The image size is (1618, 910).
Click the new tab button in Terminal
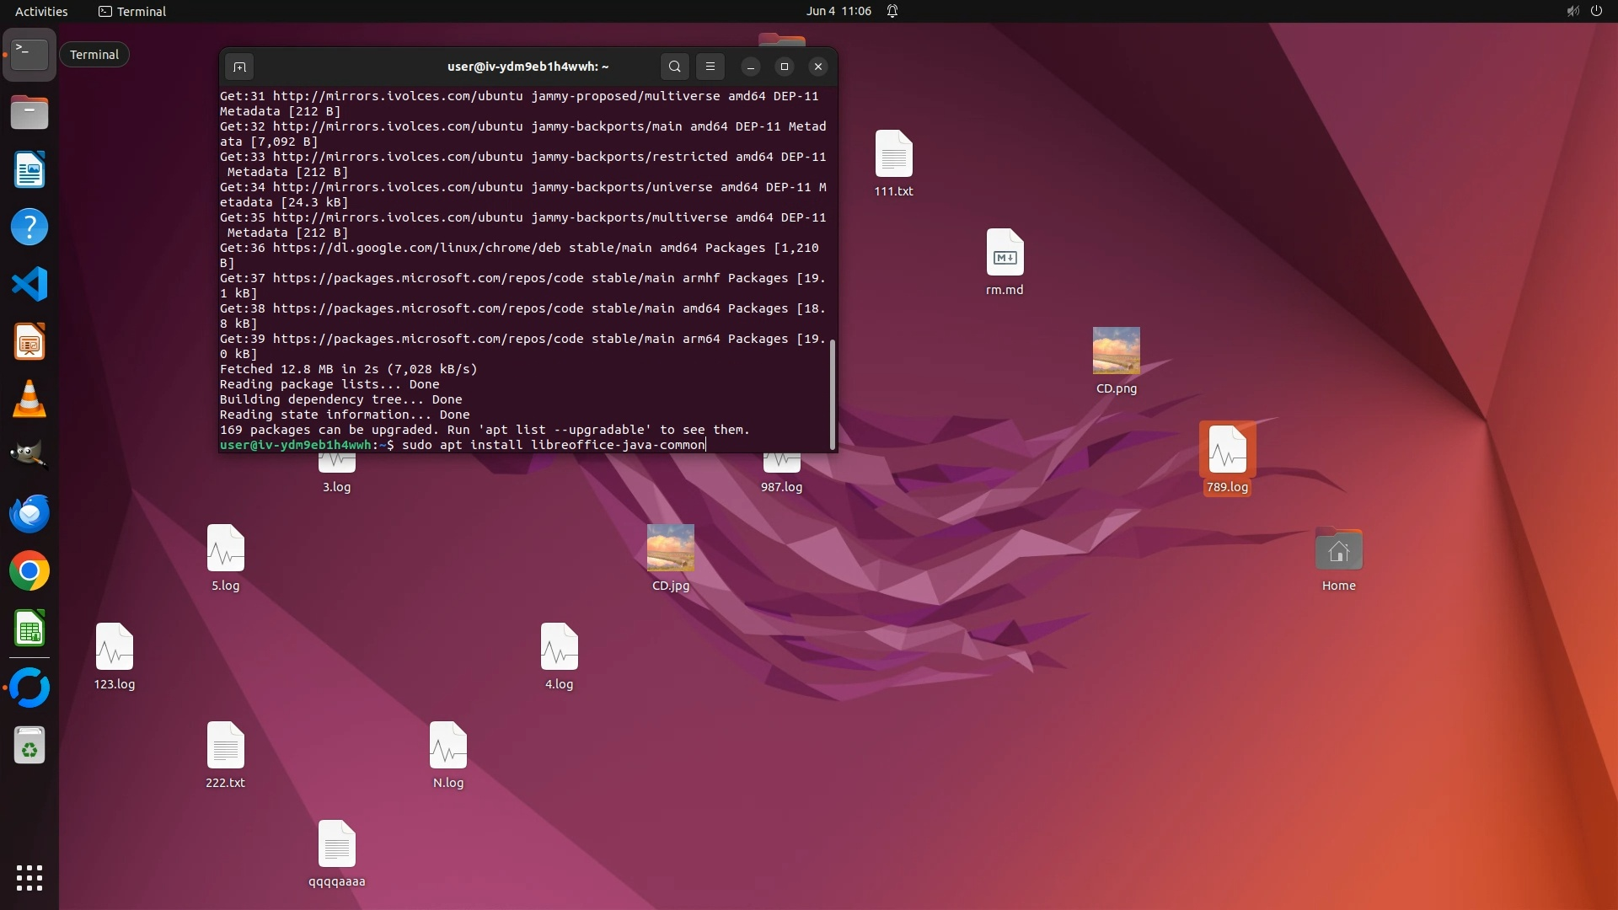tap(239, 67)
